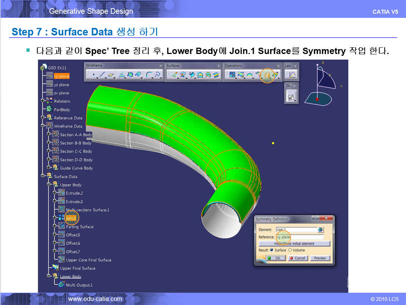Click the Reference input field
The image size is (406, 305).
coord(300,237)
